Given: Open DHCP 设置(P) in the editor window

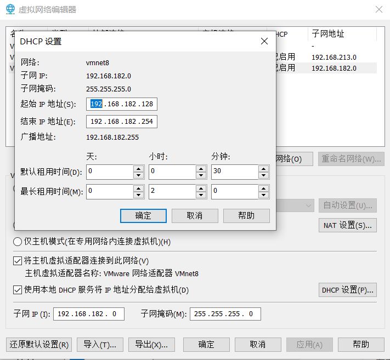Looking at the screenshot, I should pos(347,290).
